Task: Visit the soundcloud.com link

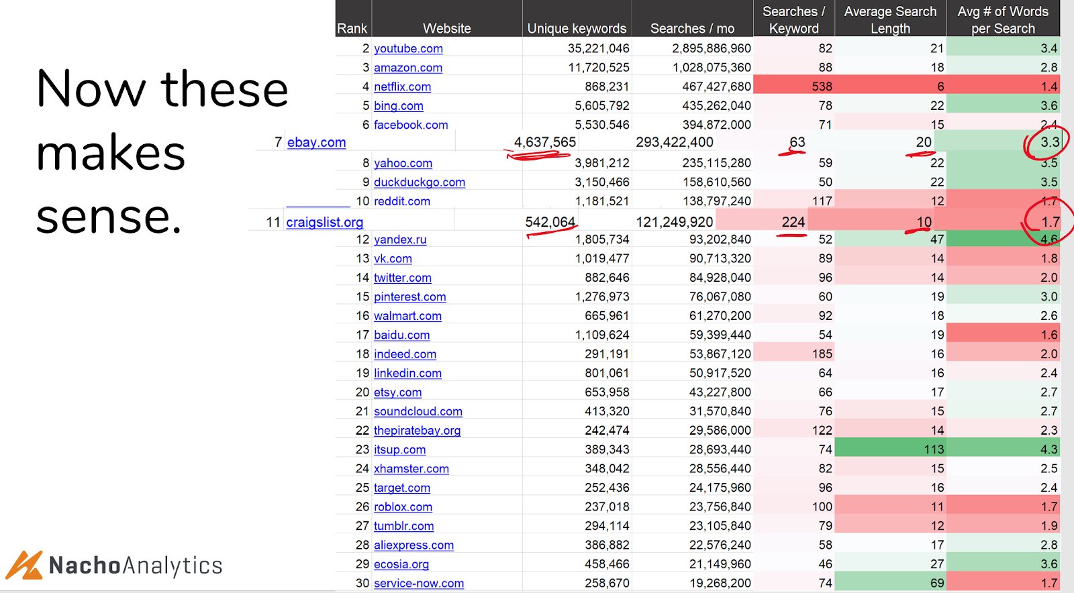Action: coord(418,412)
